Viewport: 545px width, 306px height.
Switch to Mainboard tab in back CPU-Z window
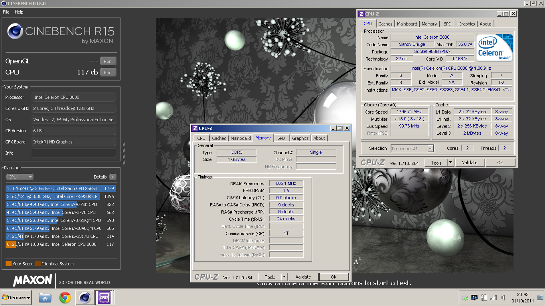(407, 24)
